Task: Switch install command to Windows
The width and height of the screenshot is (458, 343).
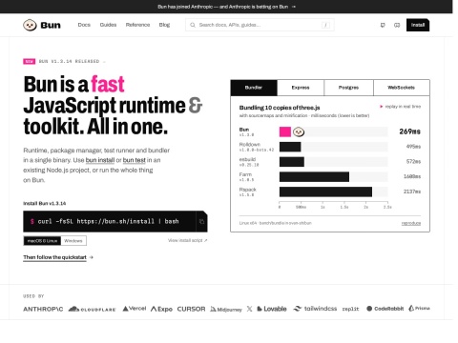Action: 73,241
